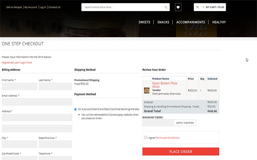Click the Qty column header
Screen dimensions: 257x160
202,79
